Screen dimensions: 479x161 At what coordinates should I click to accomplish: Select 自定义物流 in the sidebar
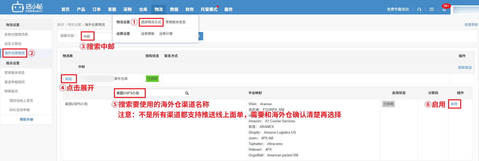click(x=13, y=44)
